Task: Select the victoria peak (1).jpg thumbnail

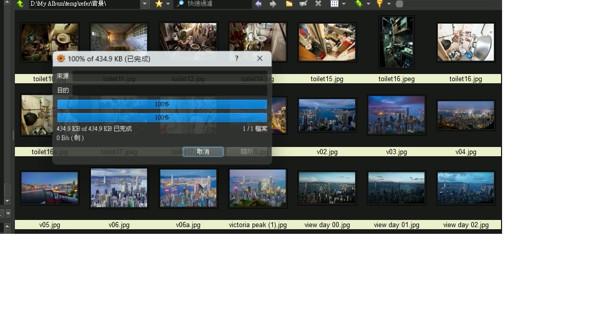Action: click(x=257, y=188)
